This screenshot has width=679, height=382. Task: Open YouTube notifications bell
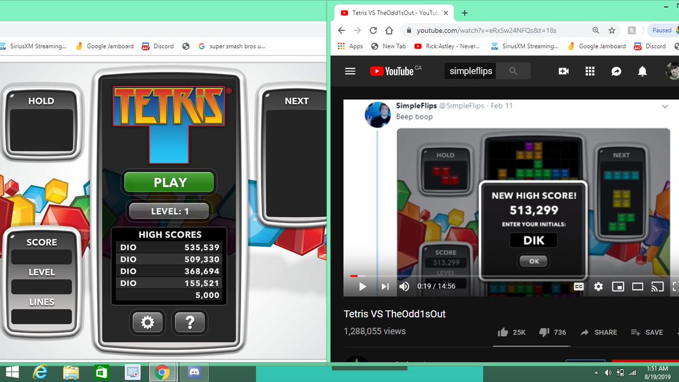(x=642, y=71)
